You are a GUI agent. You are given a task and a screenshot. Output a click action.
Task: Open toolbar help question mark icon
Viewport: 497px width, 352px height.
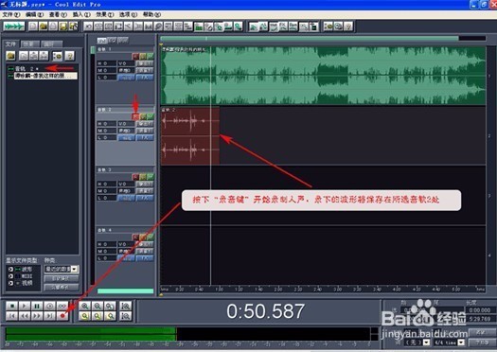pos(348,26)
